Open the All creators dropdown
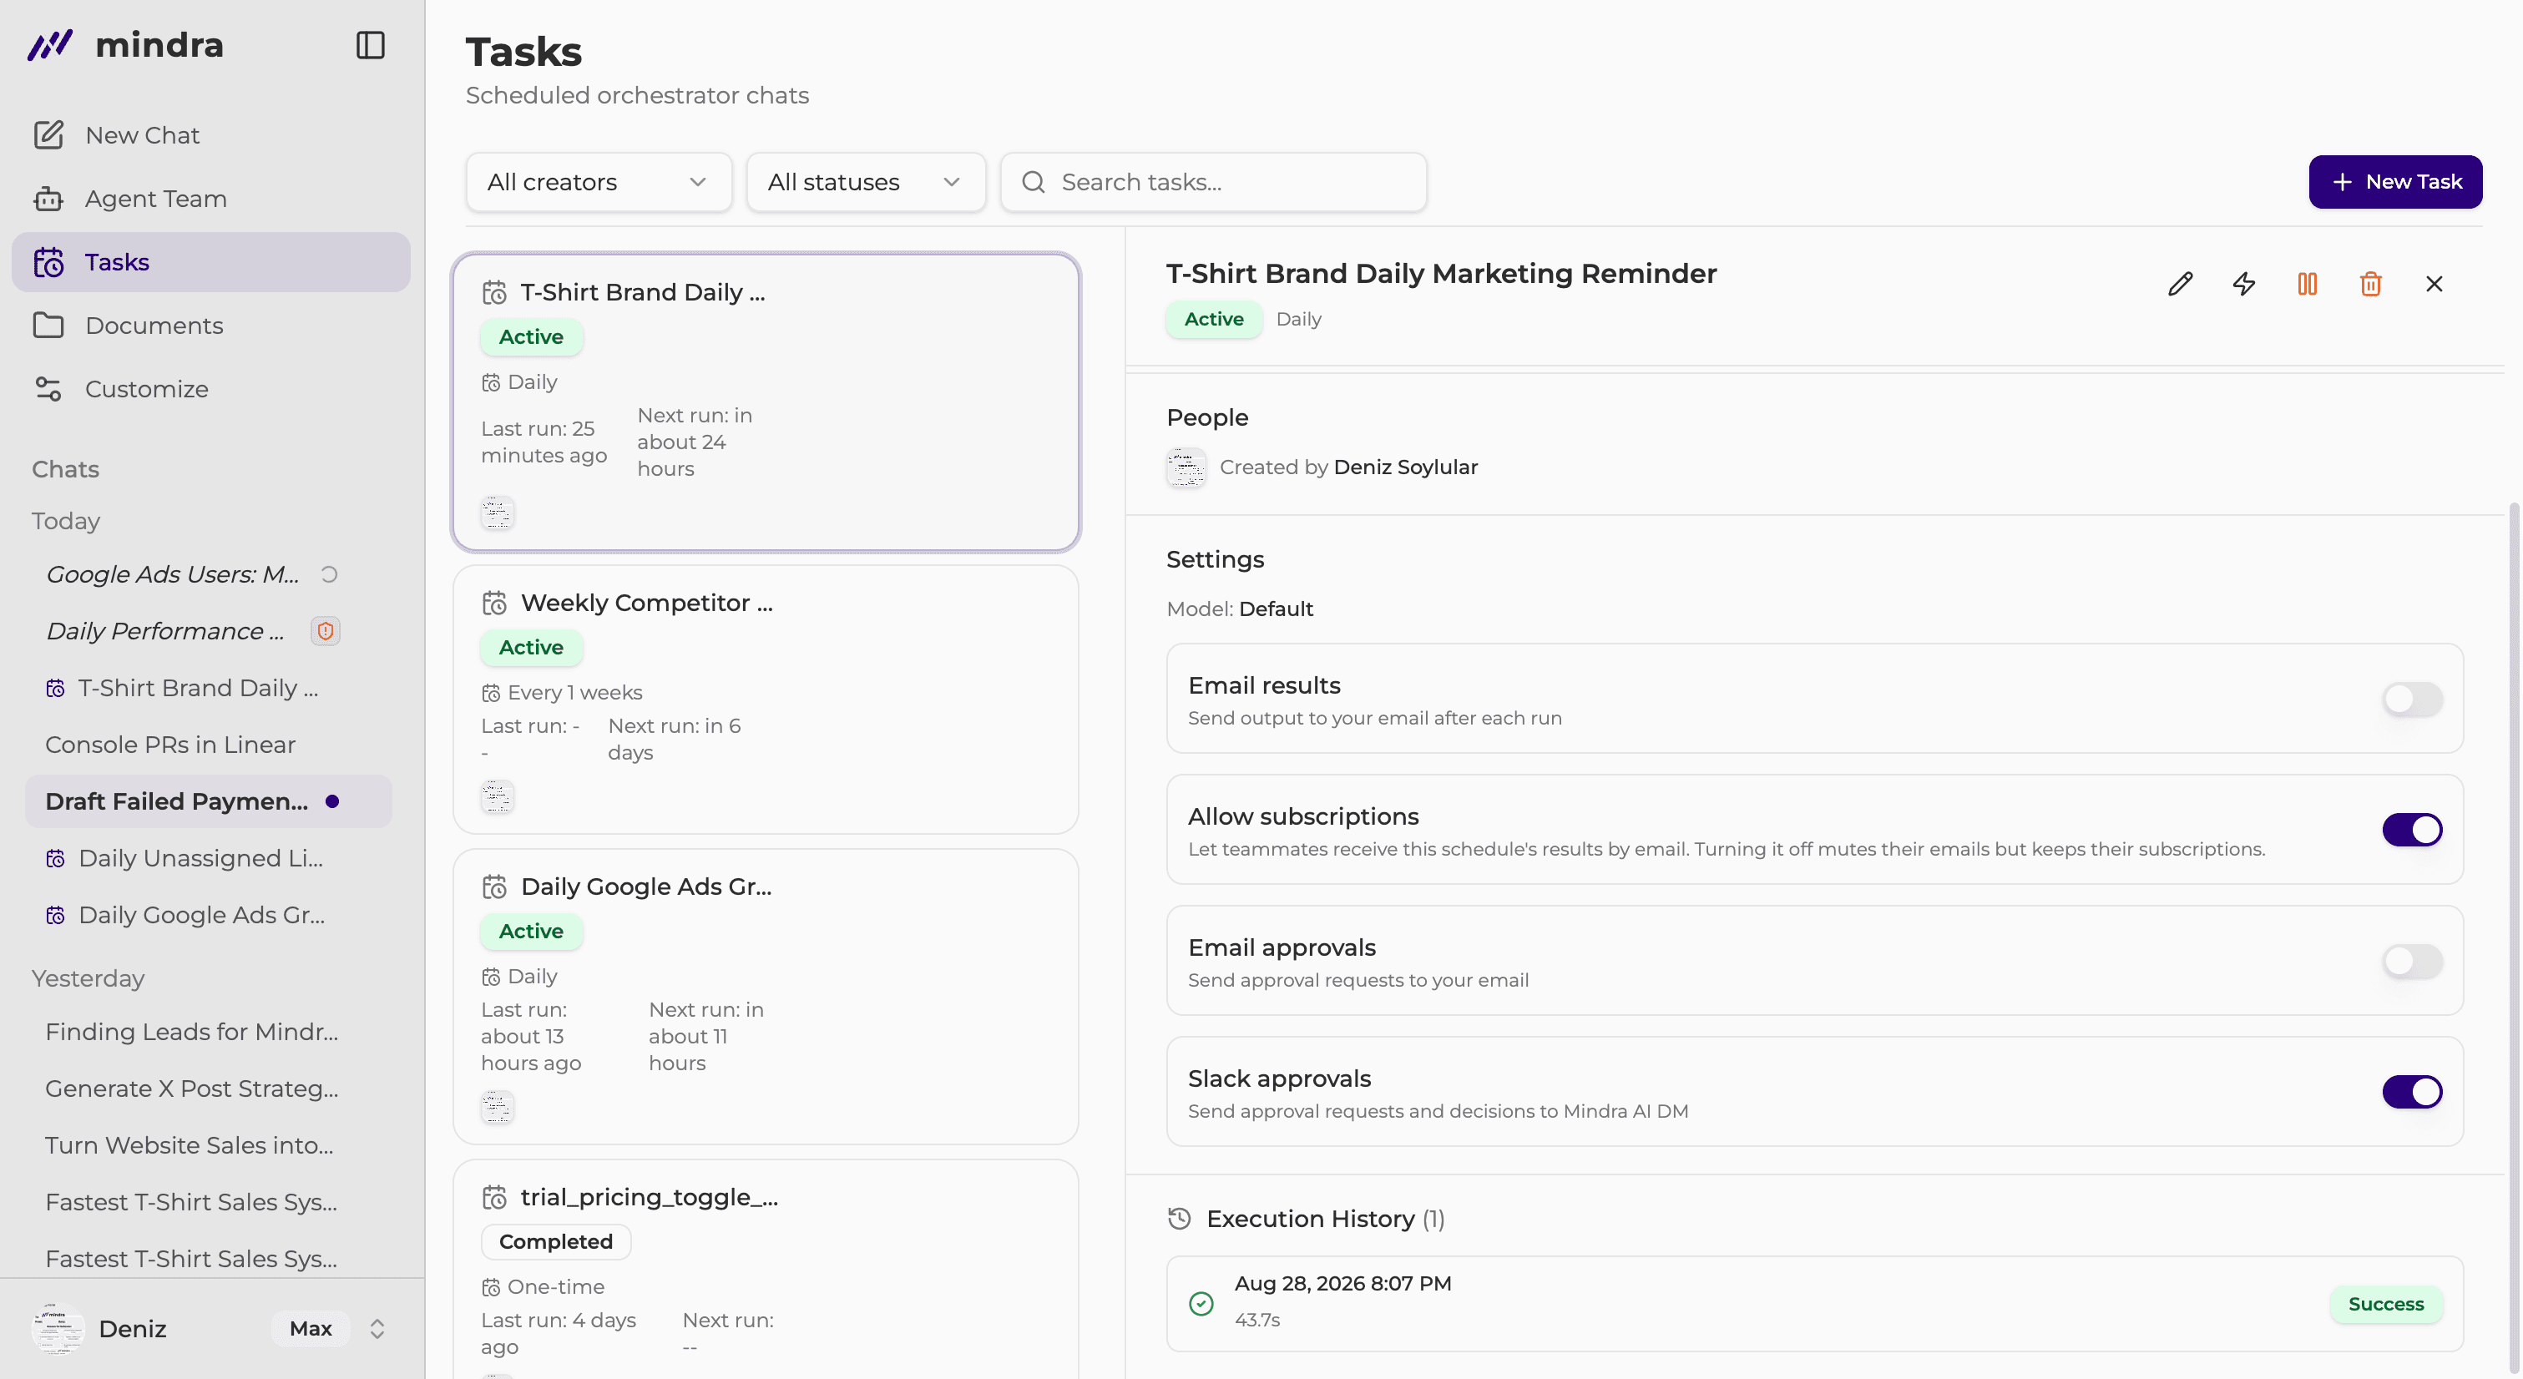This screenshot has width=2523, height=1379. coord(599,182)
